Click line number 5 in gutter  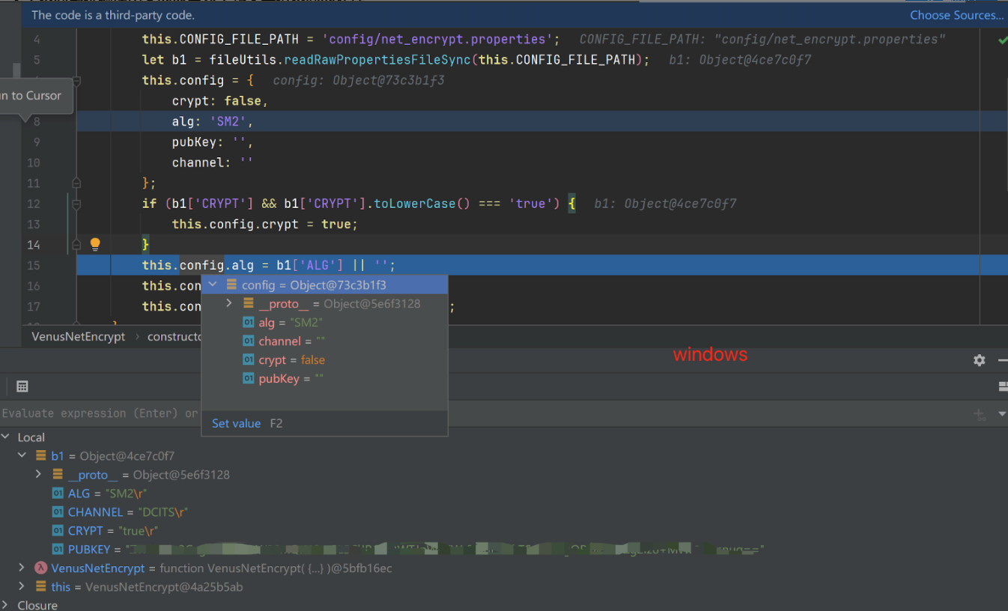37,60
